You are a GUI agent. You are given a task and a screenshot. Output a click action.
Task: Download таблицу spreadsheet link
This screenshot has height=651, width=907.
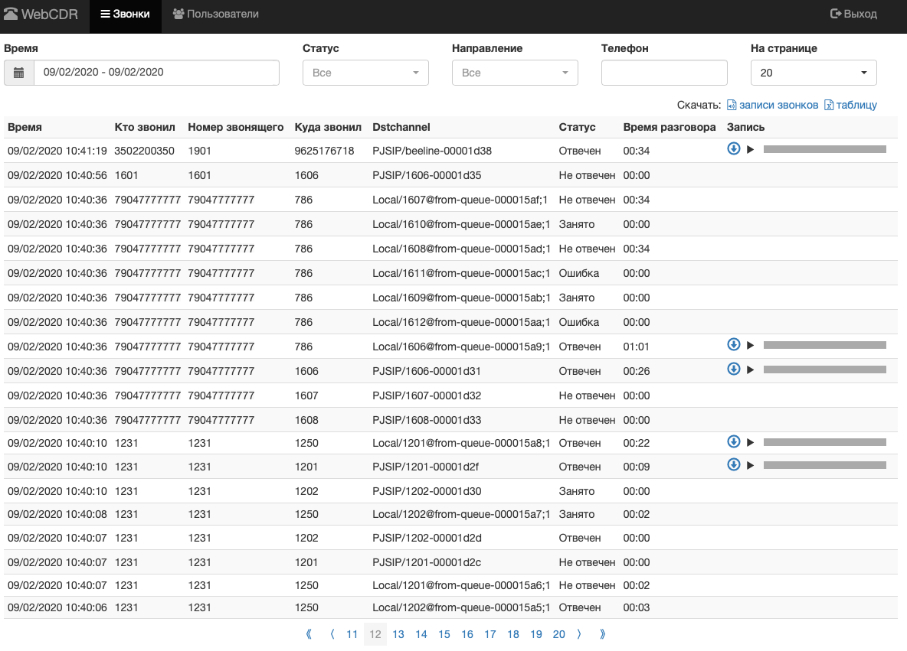(x=851, y=105)
